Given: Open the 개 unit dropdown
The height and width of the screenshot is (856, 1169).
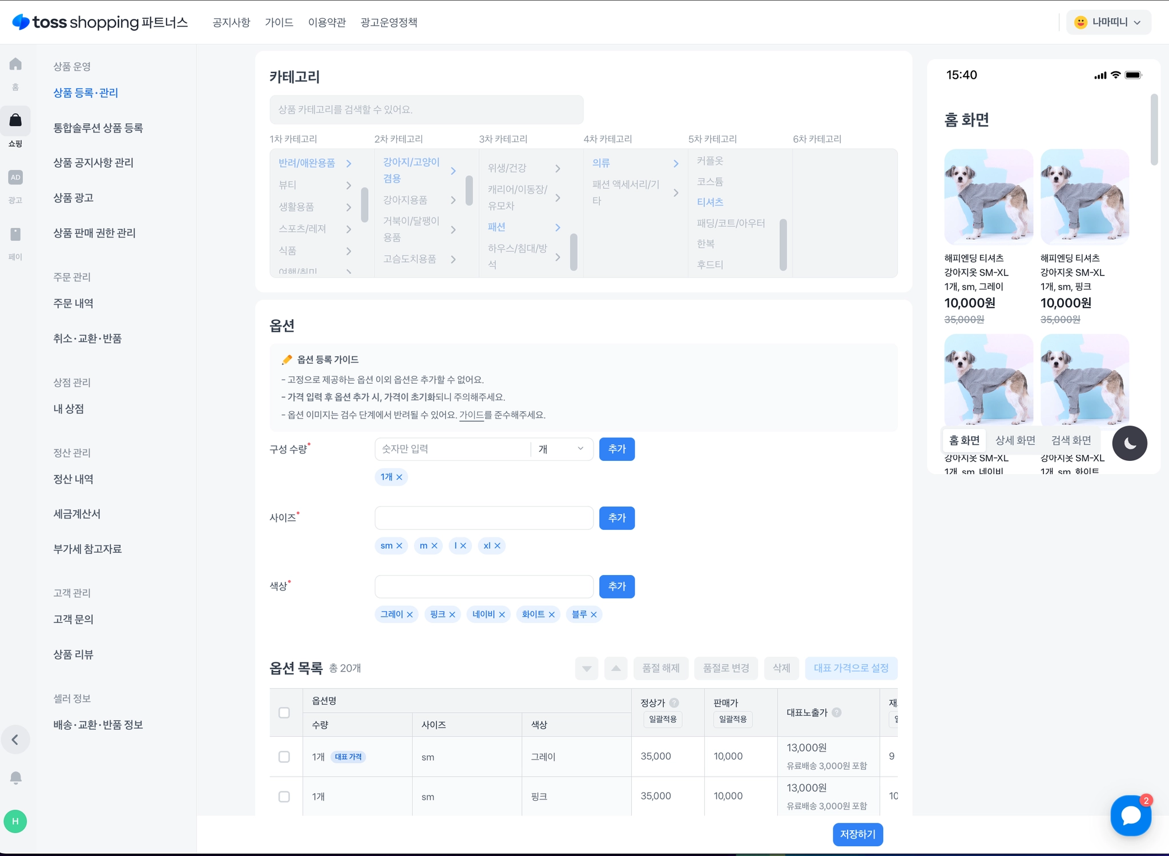Looking at the screenshot, I should pos(561,449).
